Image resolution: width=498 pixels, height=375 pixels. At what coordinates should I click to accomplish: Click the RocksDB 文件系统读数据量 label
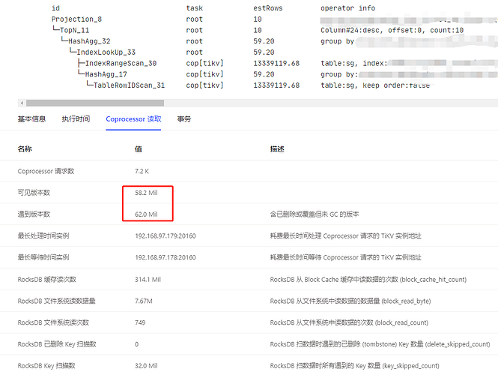(x=56, y=301)
